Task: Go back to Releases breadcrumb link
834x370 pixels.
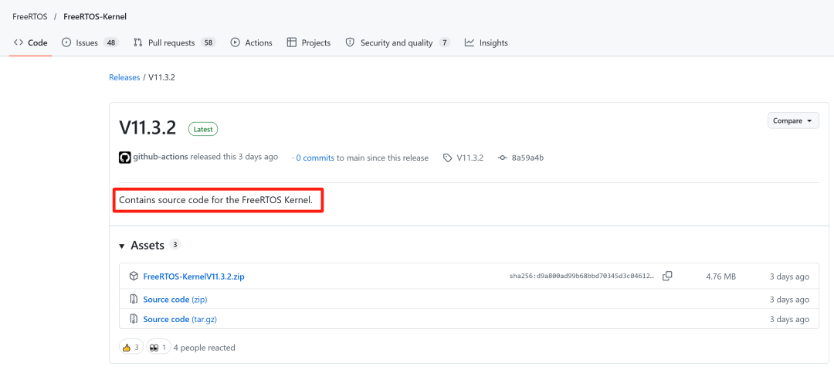Action: (x=124, y=77)
